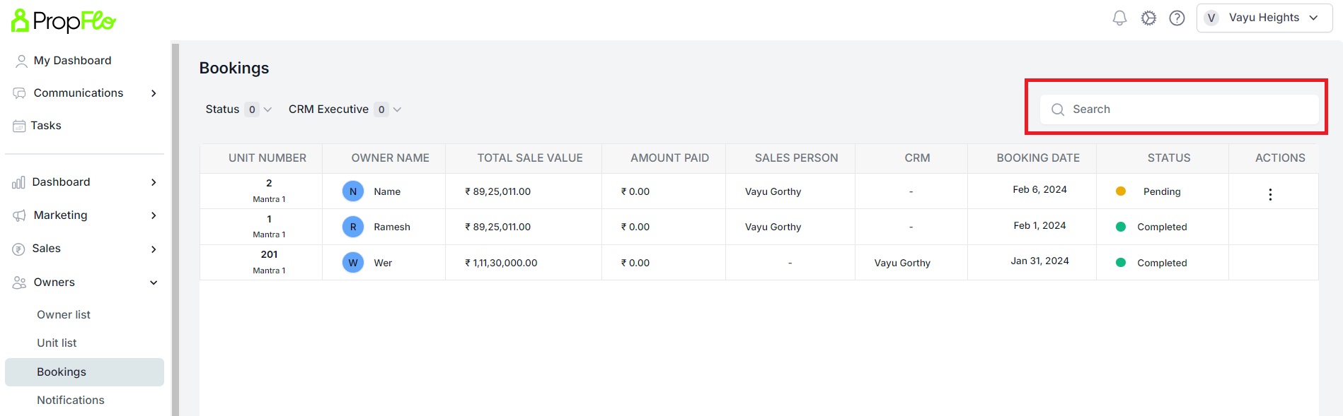Click avatar N next to Name
Image resolution: width=1343 pixels, height=416 pixels.
pyautogui.click(x=353, y=191)
